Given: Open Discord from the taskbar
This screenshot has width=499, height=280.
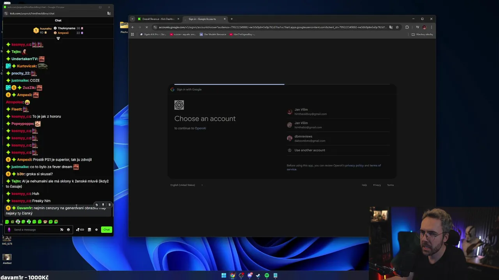Looking at the screenshot, I should [x=249, y=275].
